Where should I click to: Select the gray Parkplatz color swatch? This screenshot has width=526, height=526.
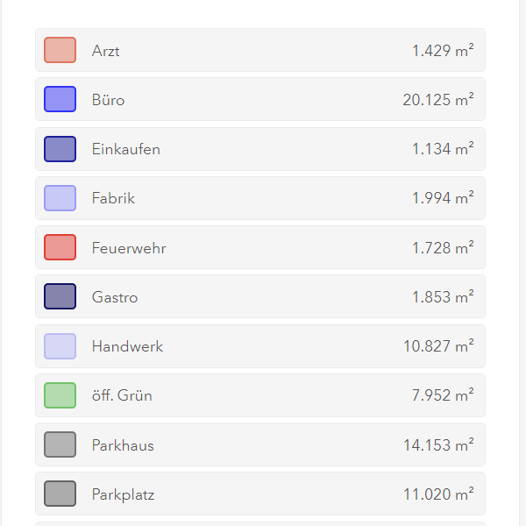click(x=60, y=494)
